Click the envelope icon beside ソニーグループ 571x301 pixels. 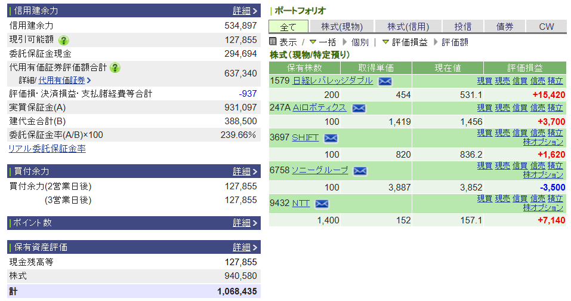coord(360,171)
